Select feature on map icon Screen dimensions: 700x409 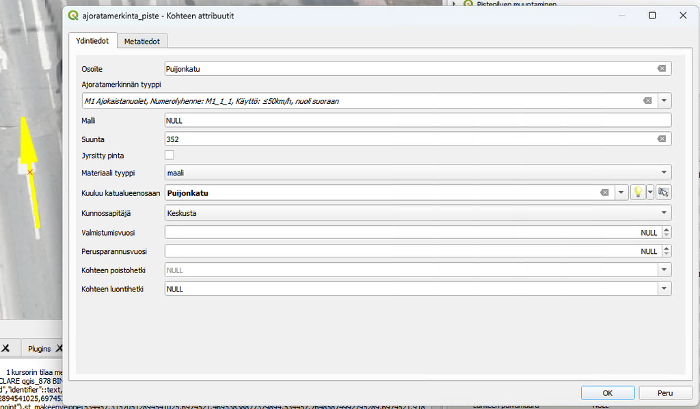663,193
